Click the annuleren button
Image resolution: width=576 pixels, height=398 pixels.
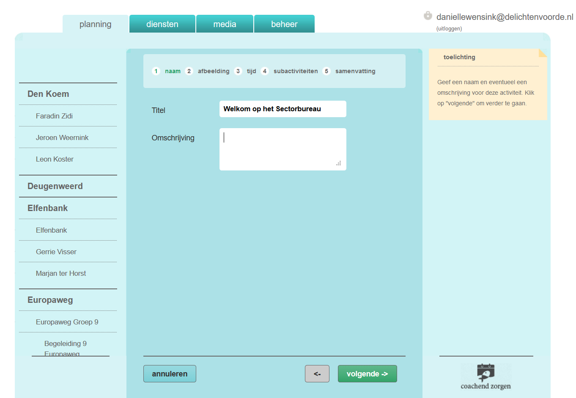(x=170, y=374)
